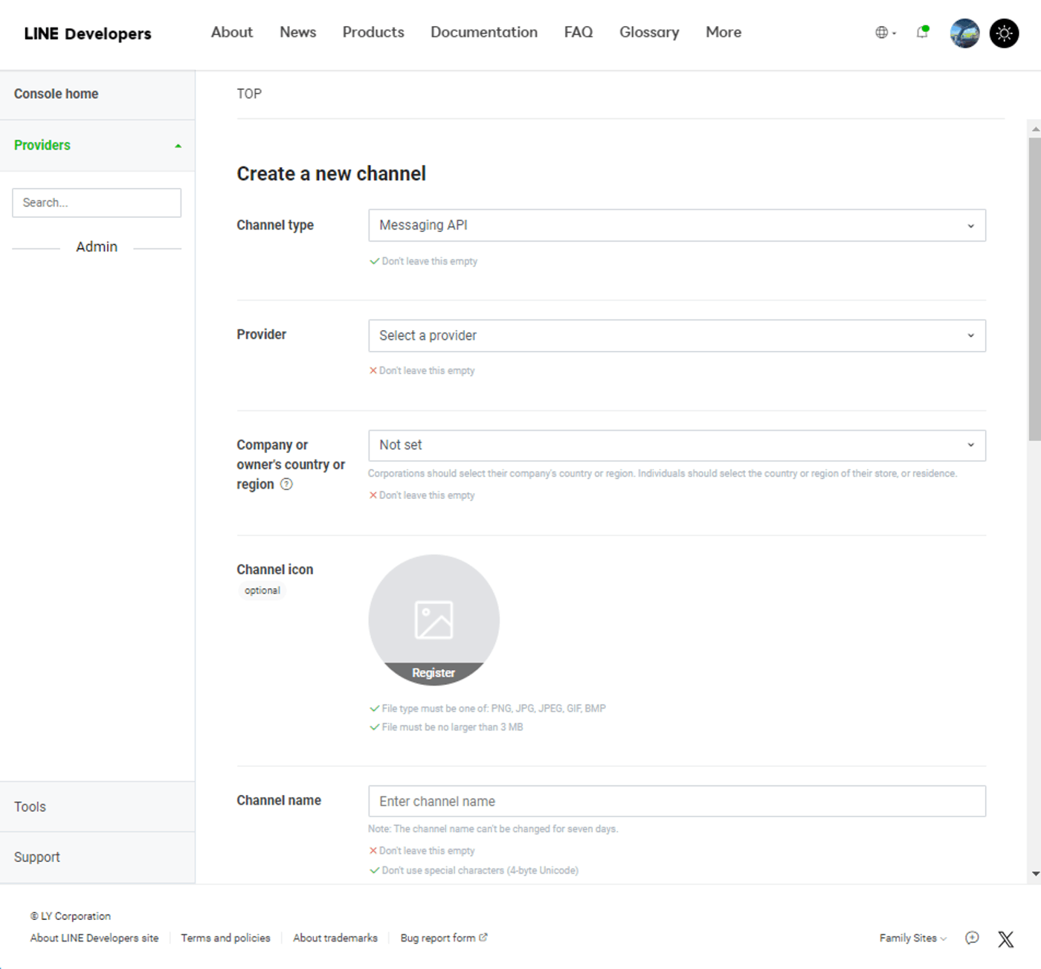Click the scrollbar up arrow

pos(1035,129)
